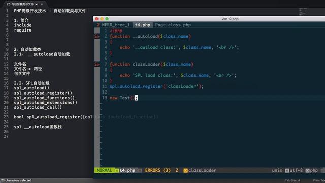Click 'new Test()' on vim line 13

pyautogui.click(x=122, y=98)
